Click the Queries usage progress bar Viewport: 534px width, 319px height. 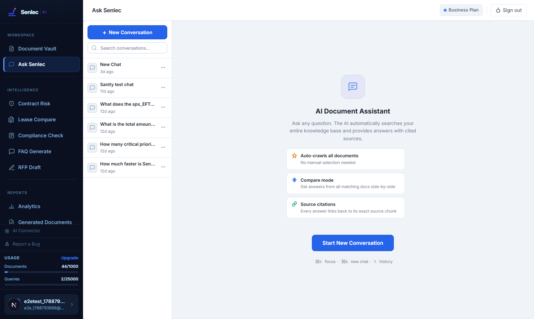tap(42, 285)
